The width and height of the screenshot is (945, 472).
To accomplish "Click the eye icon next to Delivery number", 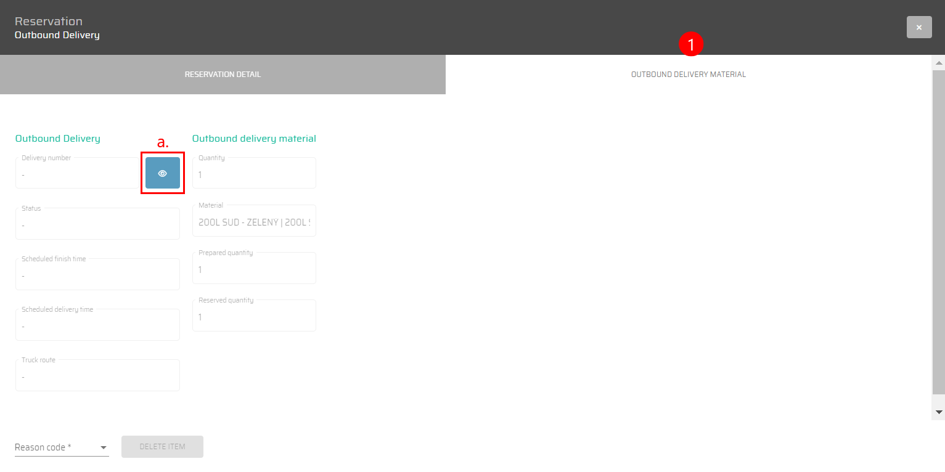I will pyautogui.click(x=163, y=173).
